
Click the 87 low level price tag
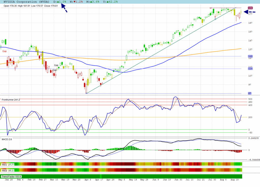pos(250,93)
